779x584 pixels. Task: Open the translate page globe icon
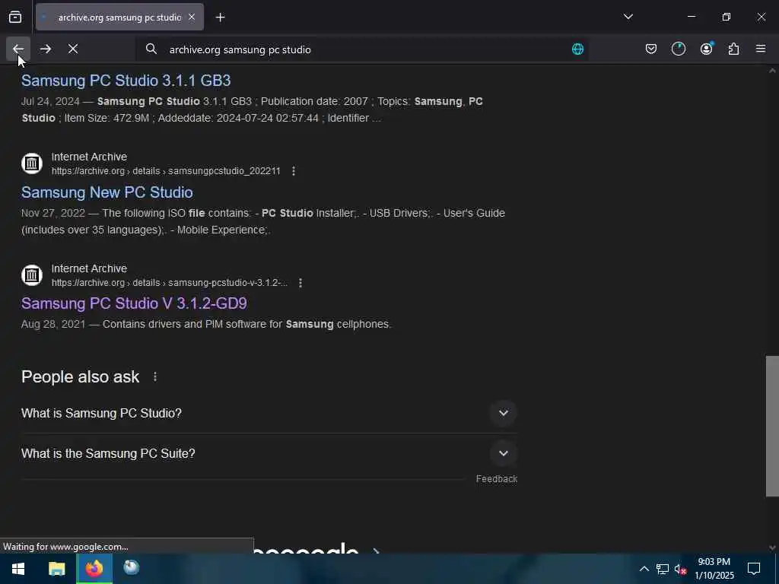pos(577,49)
